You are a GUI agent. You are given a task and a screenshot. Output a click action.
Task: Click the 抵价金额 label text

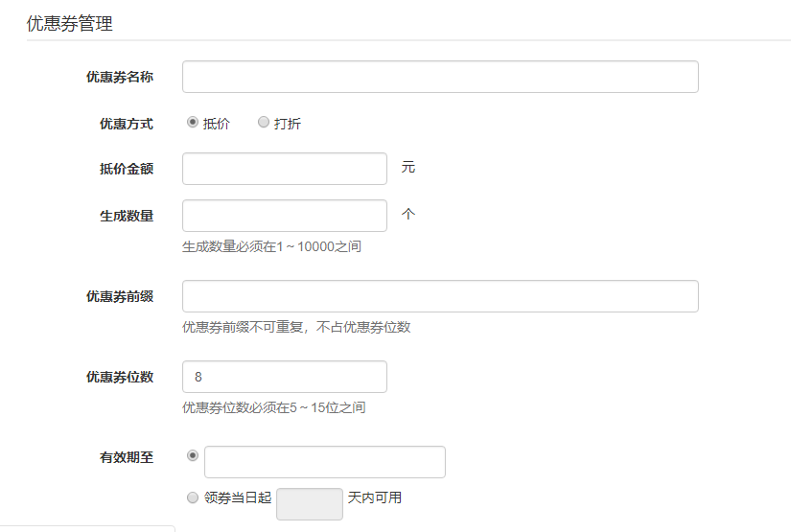click(x=127, y=169)
